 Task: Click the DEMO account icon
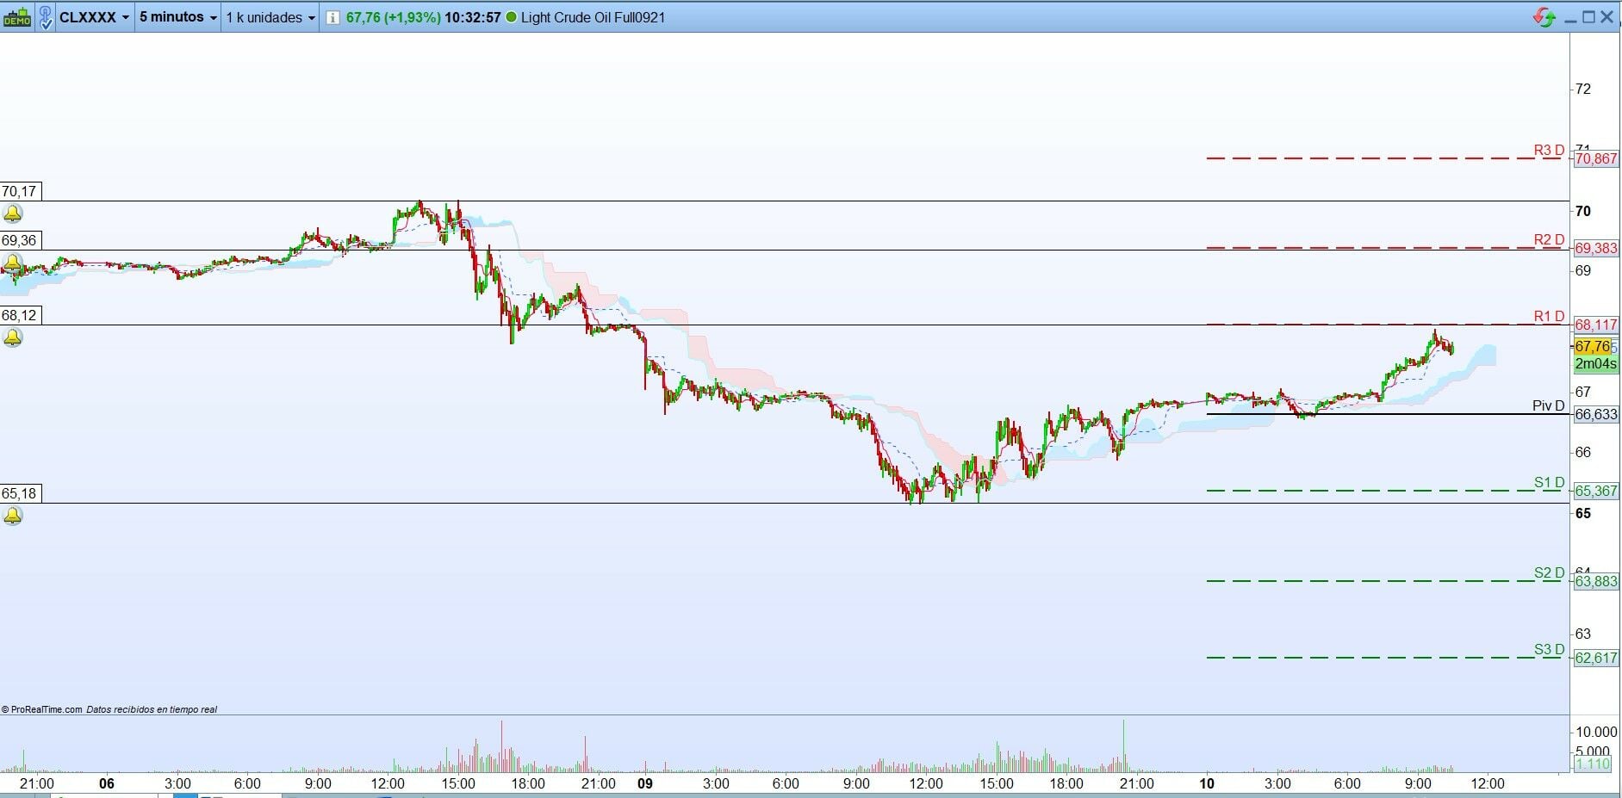click(x=16, y=17)
